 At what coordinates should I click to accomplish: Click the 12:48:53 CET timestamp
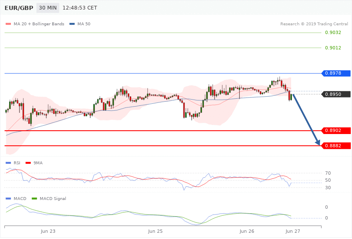(80, 8)
